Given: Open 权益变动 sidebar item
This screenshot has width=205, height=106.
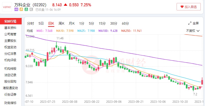Looking at the screenshot, I should pyautogui.click(x=10, y=47).
